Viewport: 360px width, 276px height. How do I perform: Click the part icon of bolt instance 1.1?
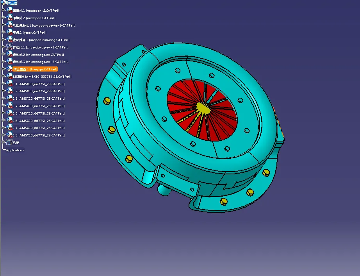tap(9, 84)
